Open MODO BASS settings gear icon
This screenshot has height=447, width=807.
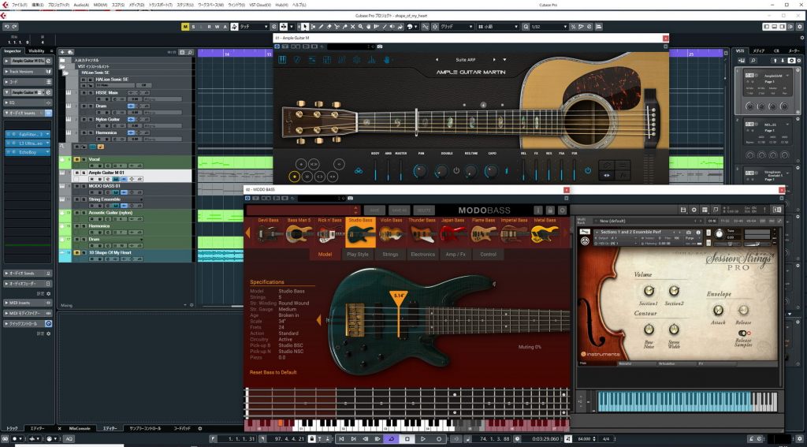click(561, 210)
